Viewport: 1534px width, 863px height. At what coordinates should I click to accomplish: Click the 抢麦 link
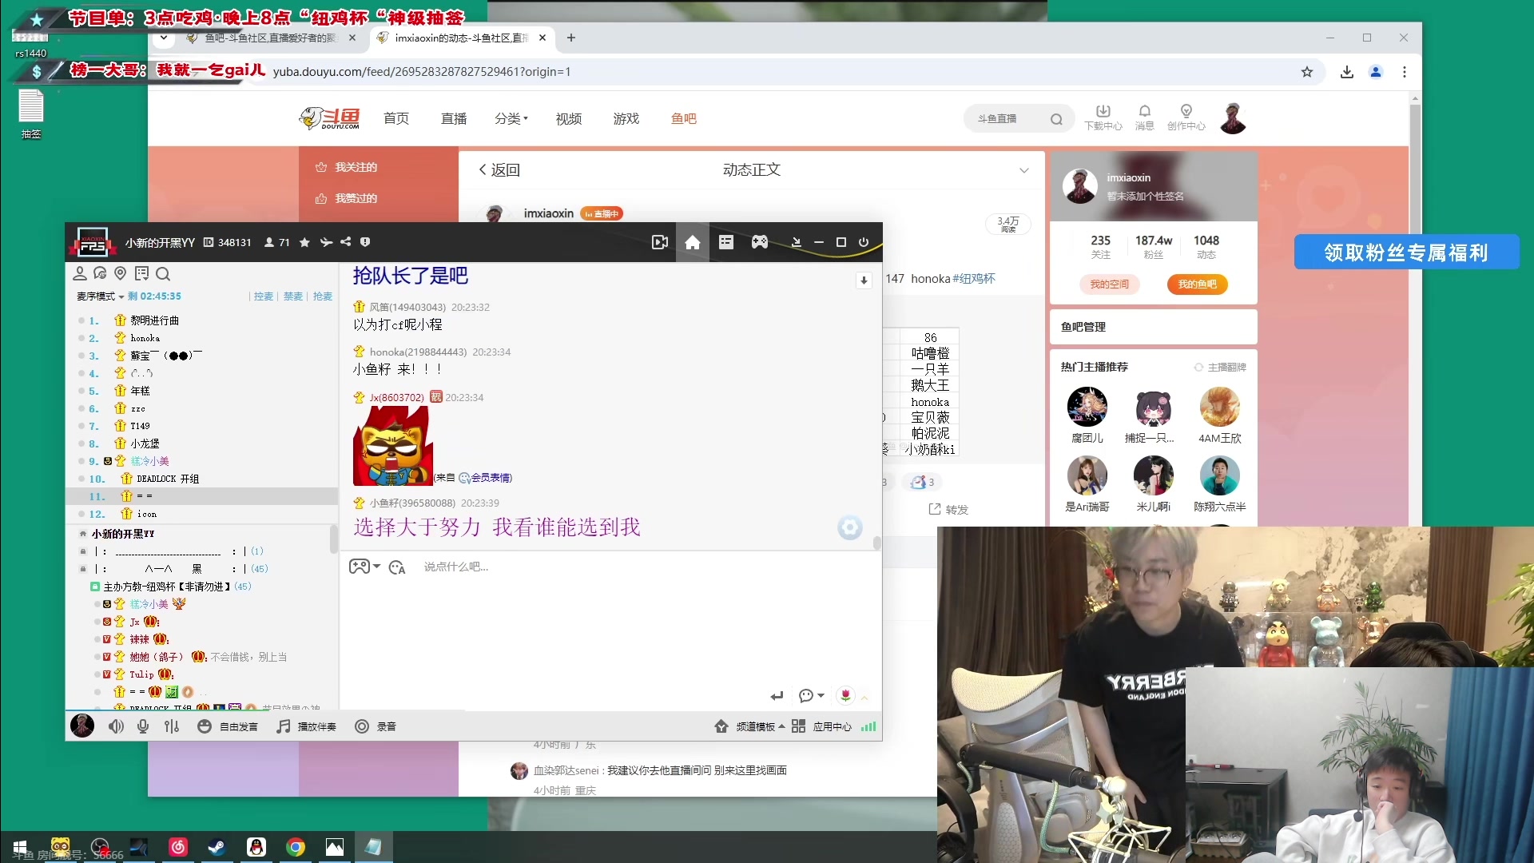pos(323,296)
